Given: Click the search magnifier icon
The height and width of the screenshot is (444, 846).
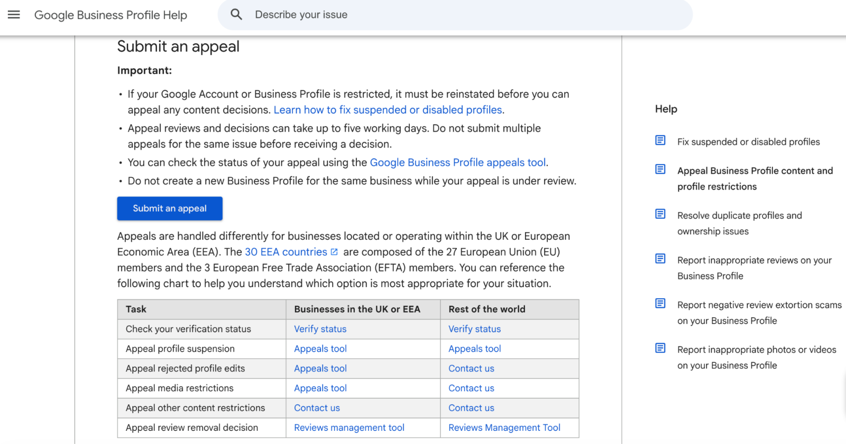Looking at the screenshot, I should click(236, 15).
